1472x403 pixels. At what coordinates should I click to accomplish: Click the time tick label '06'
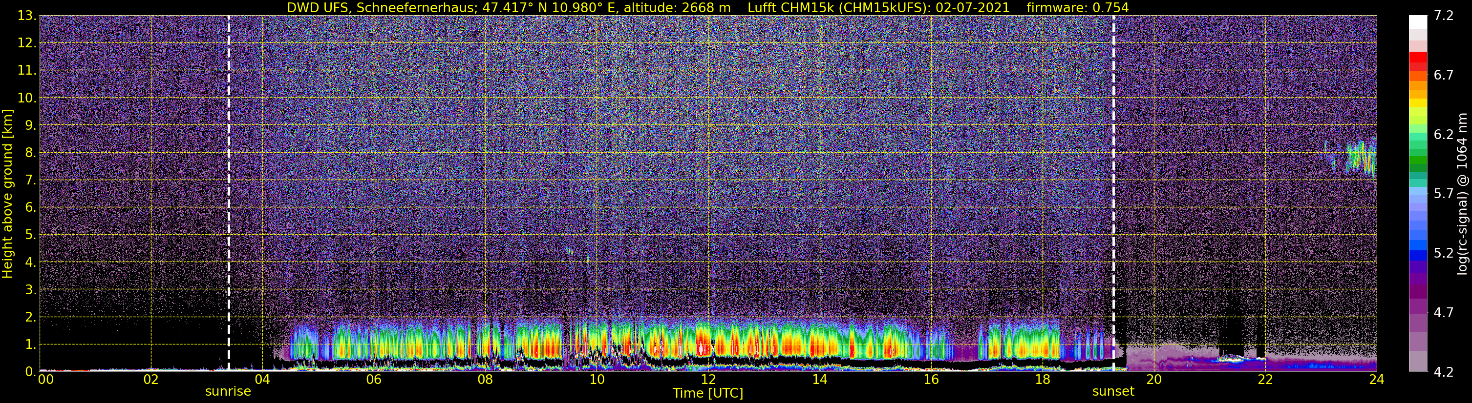(373, 380)
